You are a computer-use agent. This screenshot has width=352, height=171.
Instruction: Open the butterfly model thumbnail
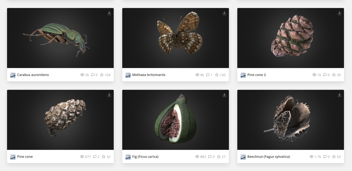[175, 38]
